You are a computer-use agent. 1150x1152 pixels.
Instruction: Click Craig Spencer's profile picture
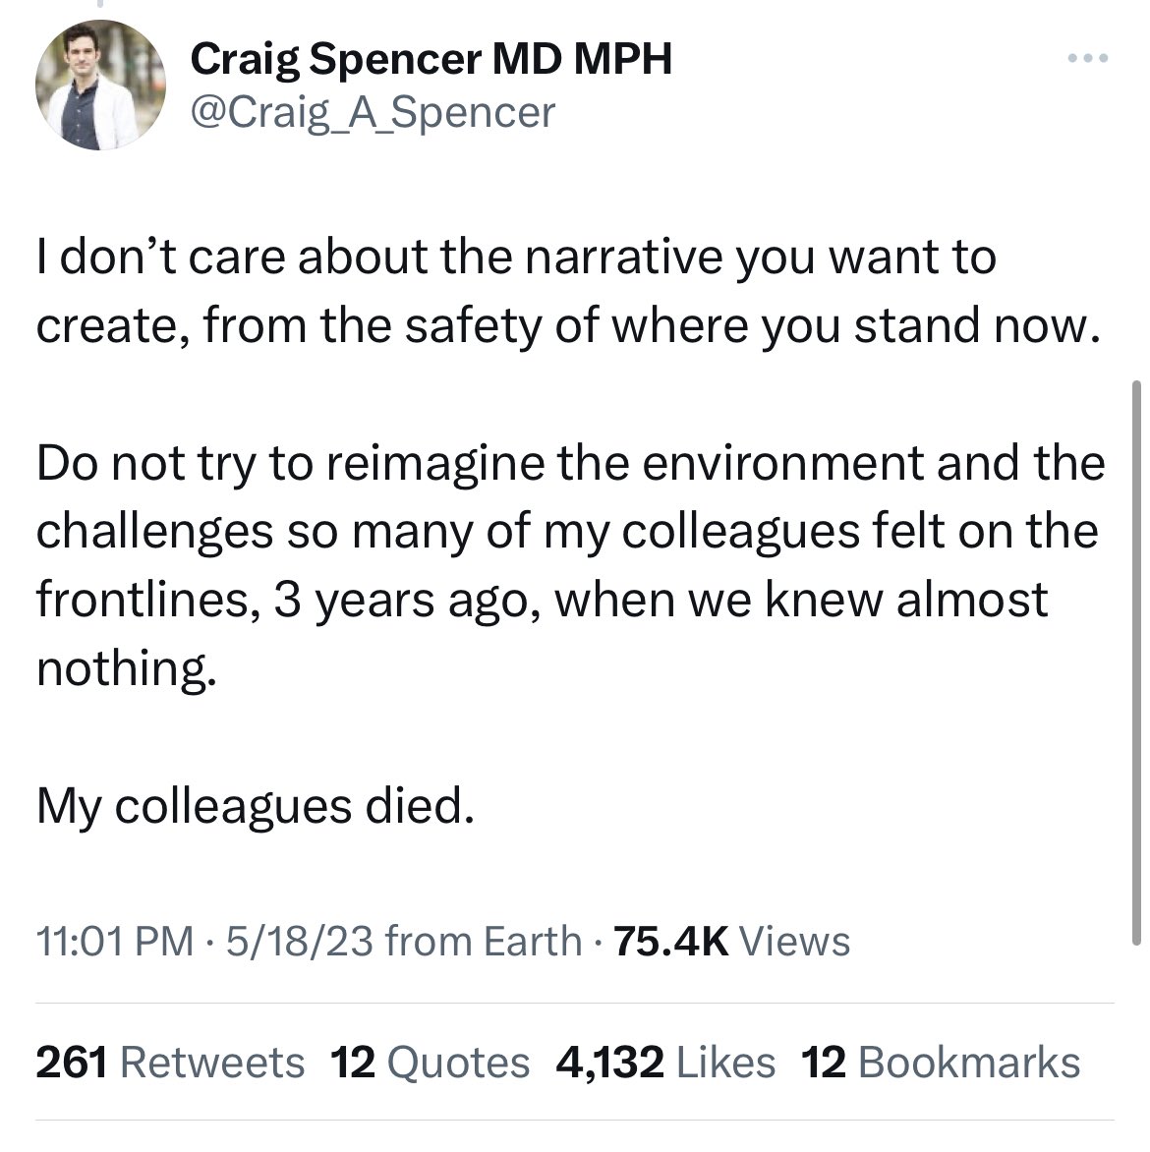(x=100, y=86)
